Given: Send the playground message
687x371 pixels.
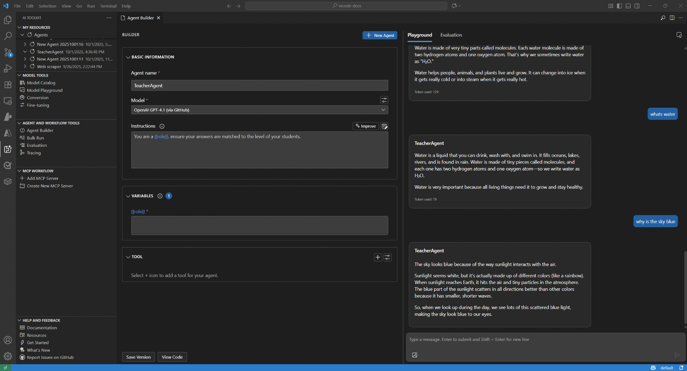Looking at the screenshot, I should click(x=677, y=355).
